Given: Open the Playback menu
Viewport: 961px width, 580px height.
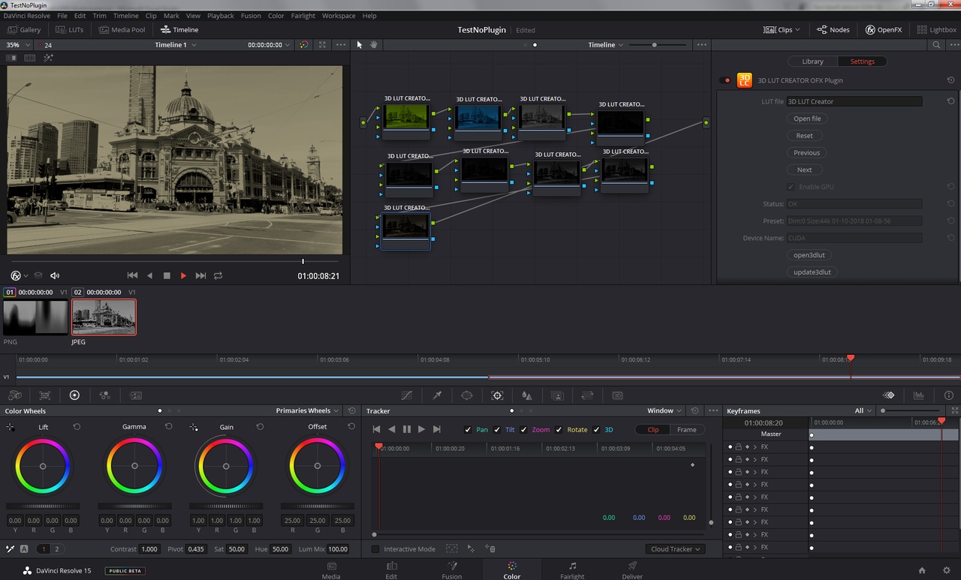Looking at the screenshot, I should coord(221,16).
